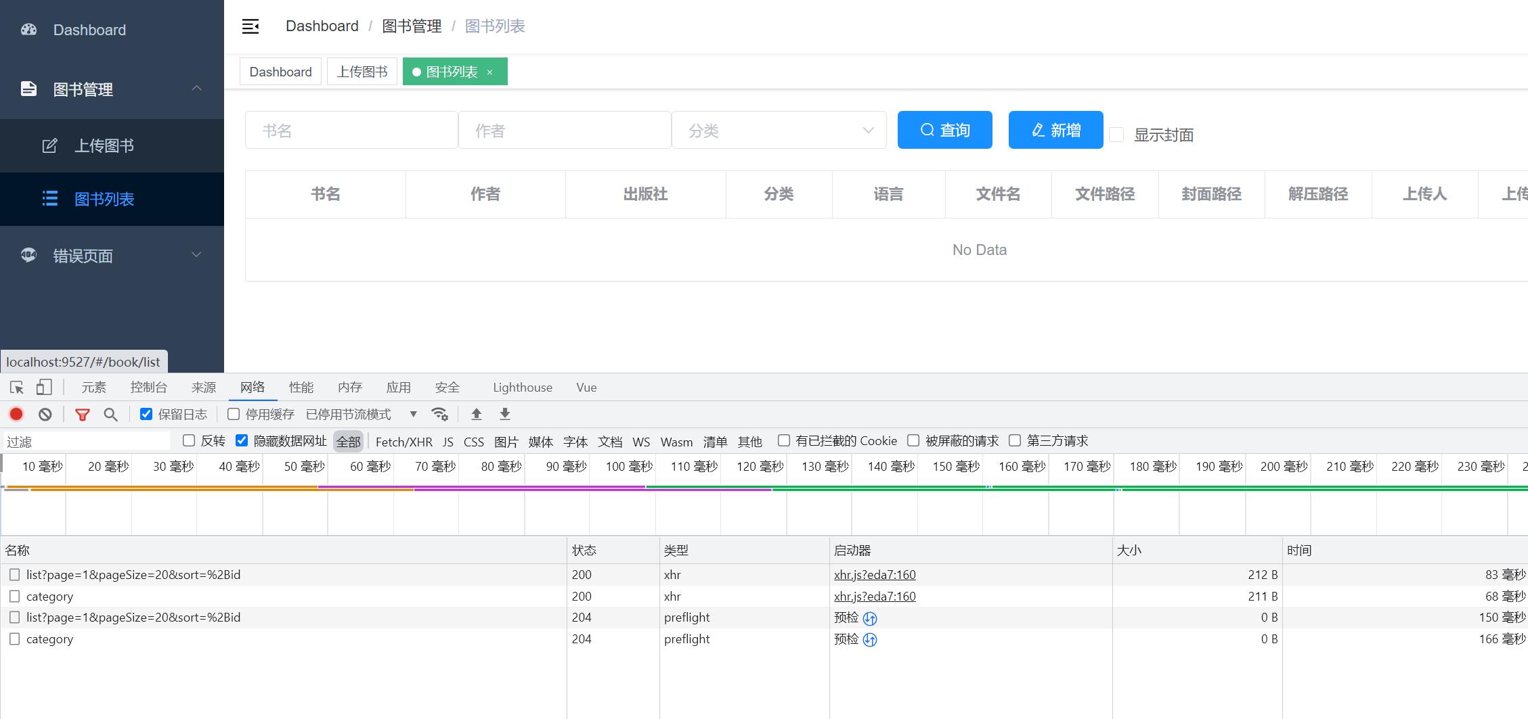Open the Vue DevTools tab
1528x719 pixels.
[586, 388]
